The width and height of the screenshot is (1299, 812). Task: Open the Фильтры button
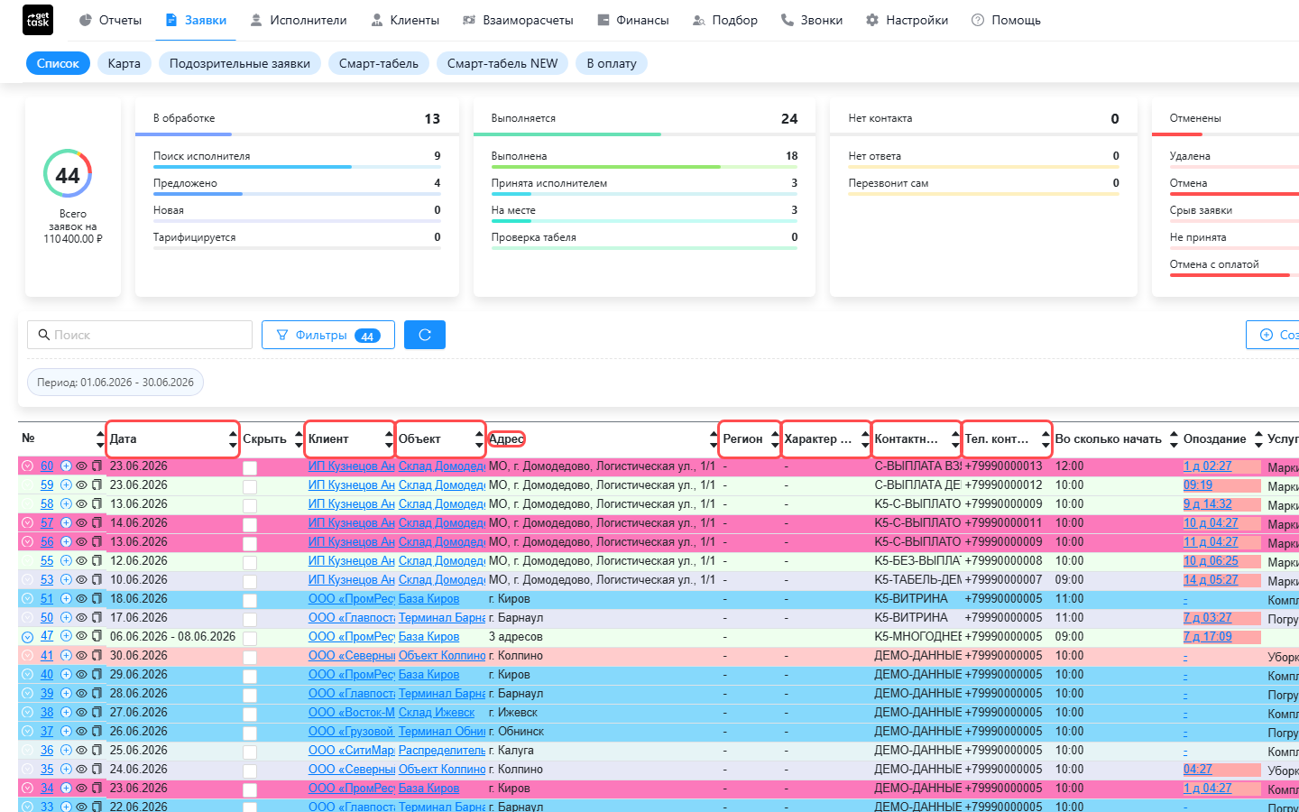[x=328, y=335]
